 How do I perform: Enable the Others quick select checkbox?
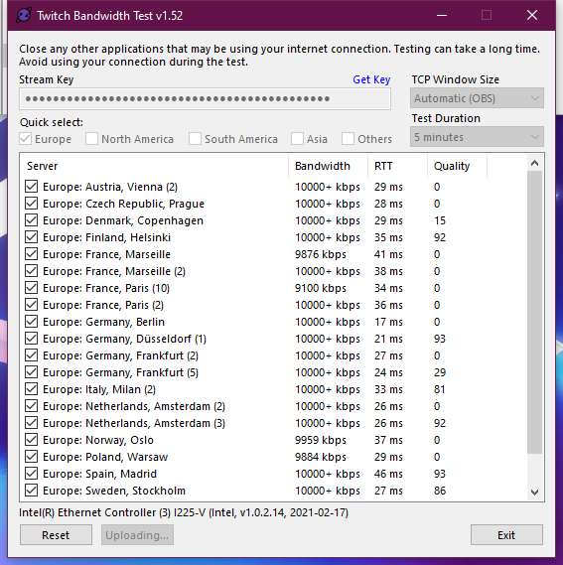pos(348,139)
